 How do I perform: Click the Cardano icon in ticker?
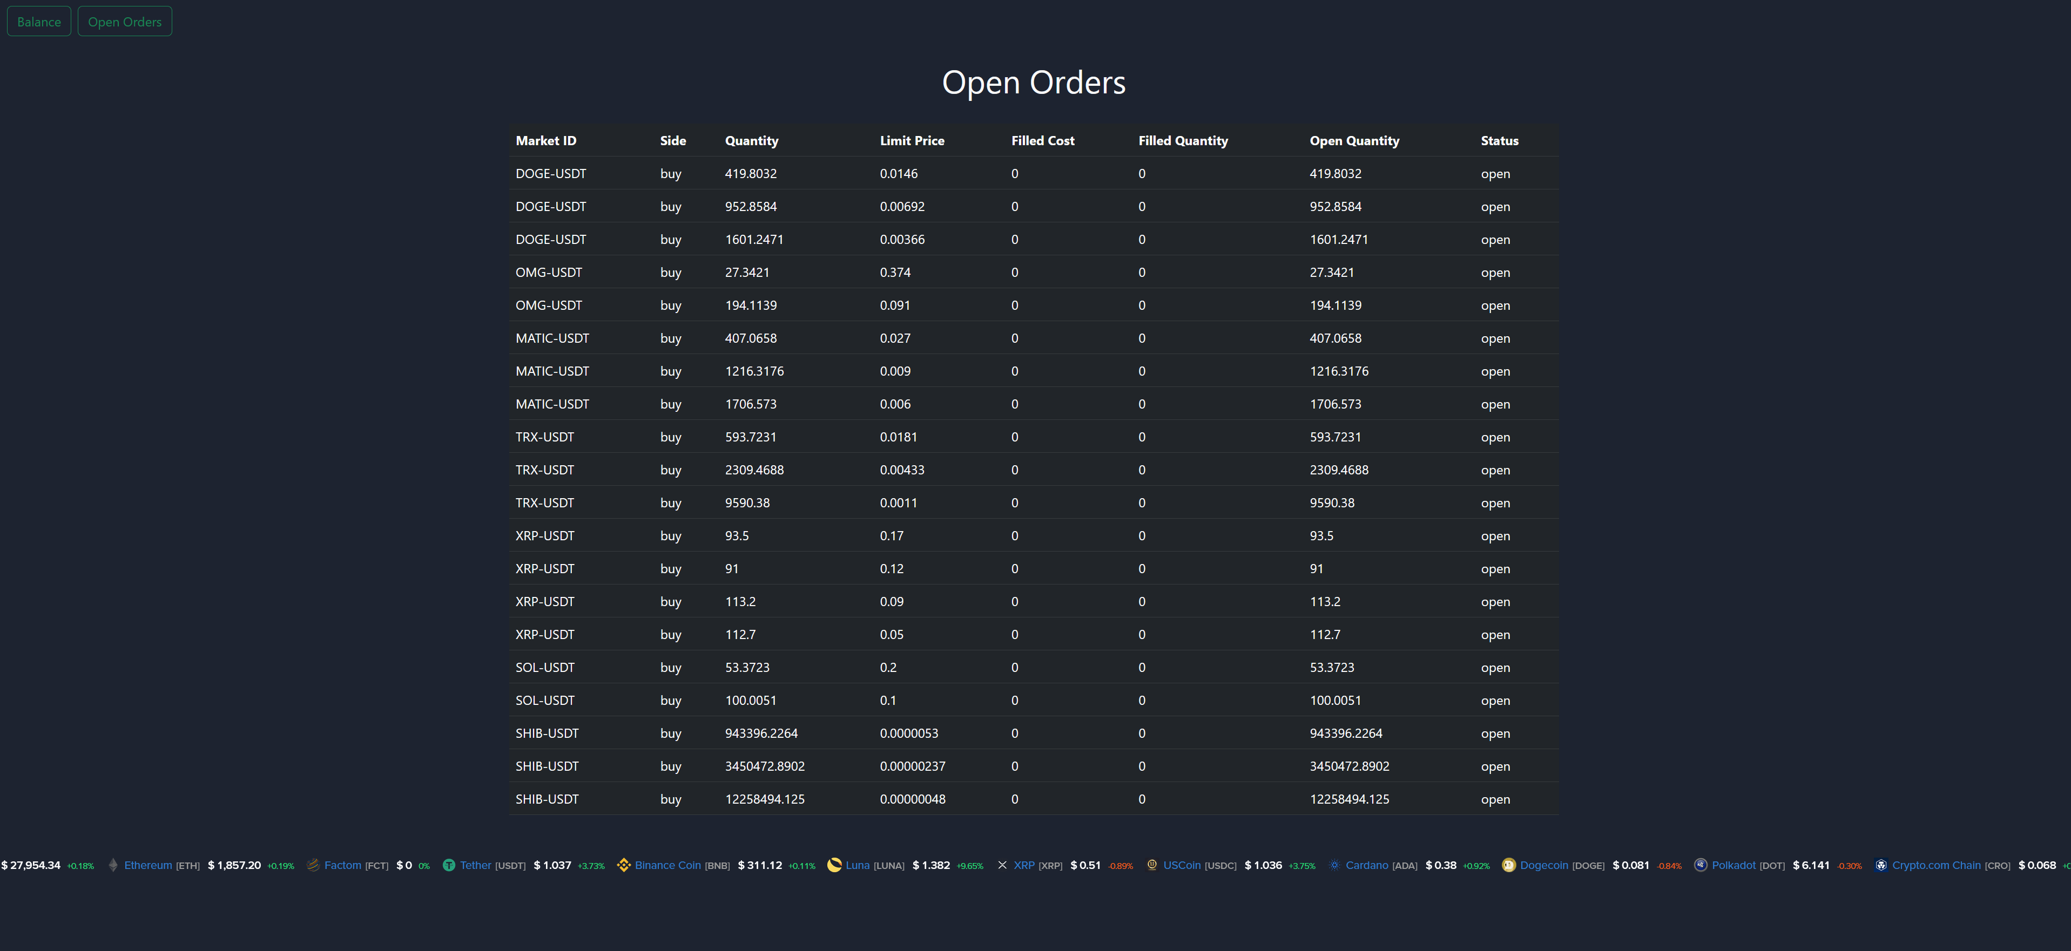pyautogui.click(x=1334, y=865)
